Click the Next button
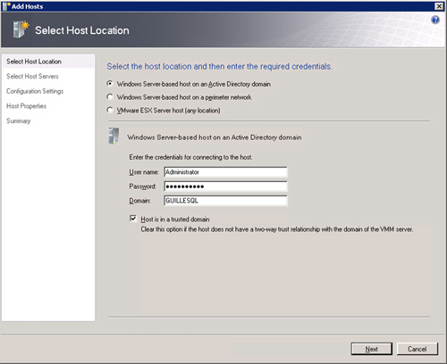The height and width of the screenshot is (364, 447). click(372, 349)
